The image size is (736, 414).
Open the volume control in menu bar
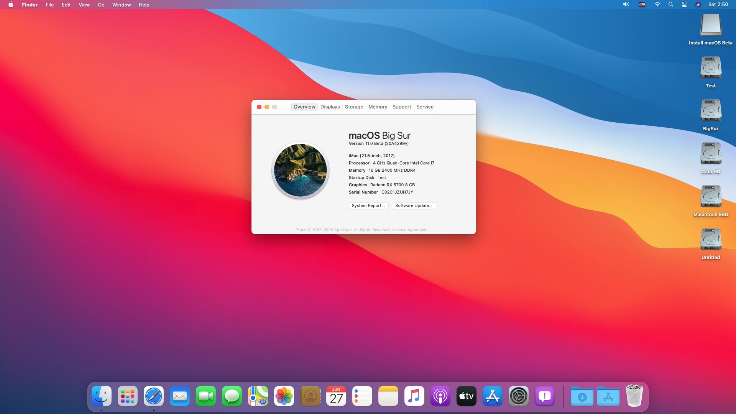[x=626, y=5]
